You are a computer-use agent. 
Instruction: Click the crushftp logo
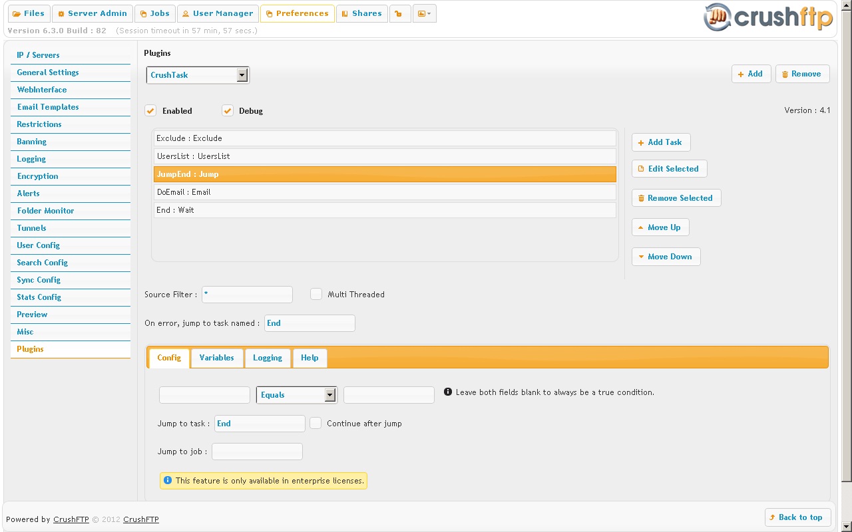768,17
